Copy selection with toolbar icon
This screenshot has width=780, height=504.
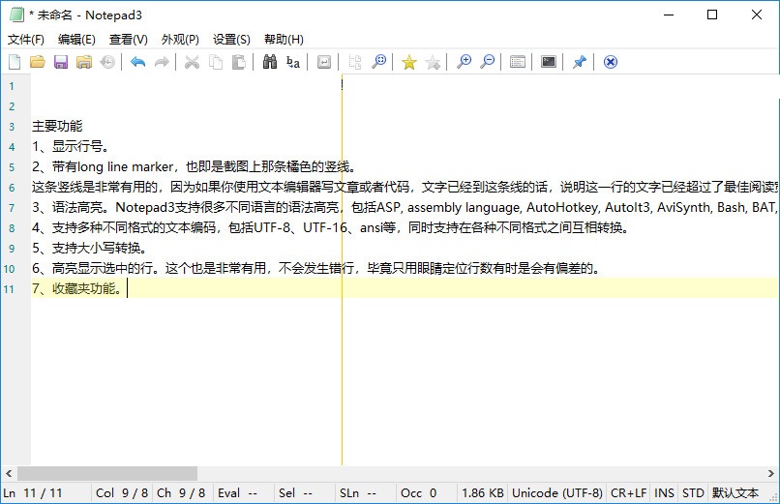pos(216,62)
